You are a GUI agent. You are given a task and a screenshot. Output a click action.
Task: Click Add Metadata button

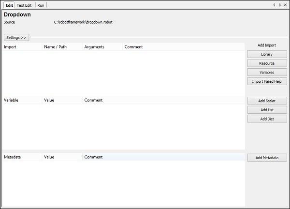tap(267, 158)
